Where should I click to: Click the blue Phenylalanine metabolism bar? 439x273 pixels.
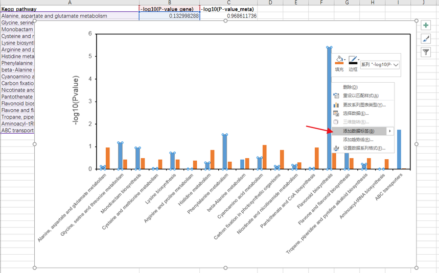(x=225, y=152)
